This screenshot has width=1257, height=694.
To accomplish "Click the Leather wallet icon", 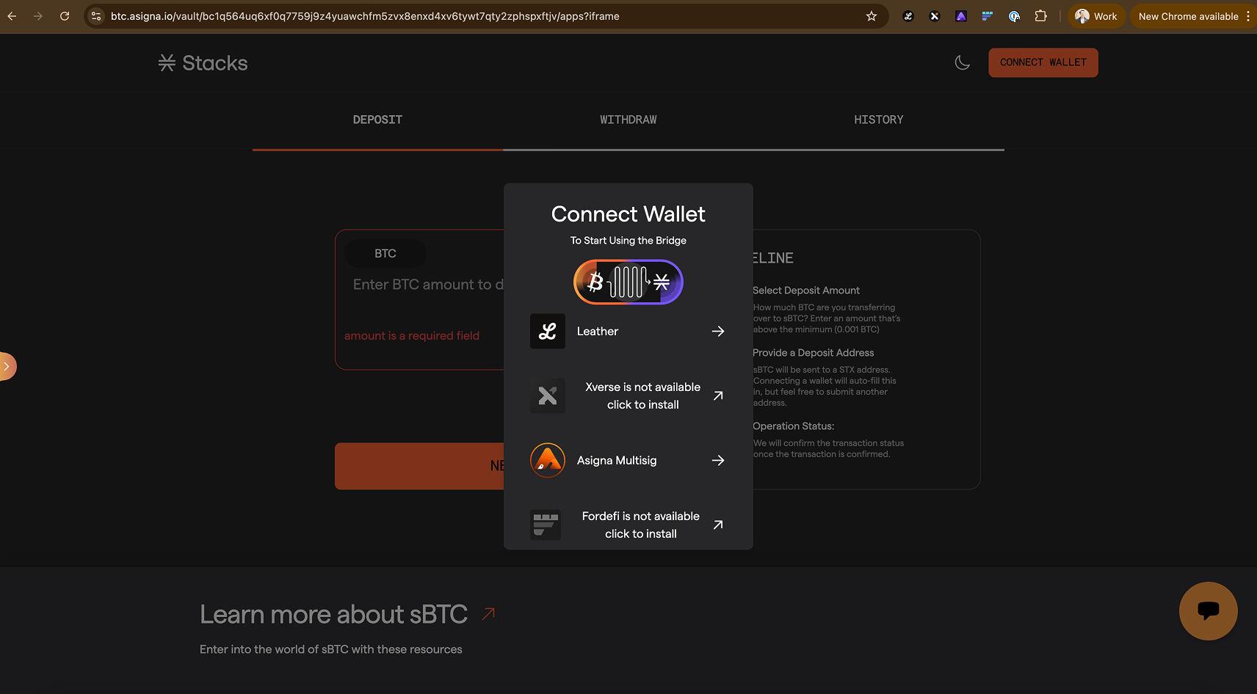I will [x=548, y=332].
